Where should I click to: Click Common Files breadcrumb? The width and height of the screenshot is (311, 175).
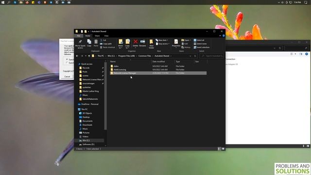pyautogui.click(x=145, y=56)
